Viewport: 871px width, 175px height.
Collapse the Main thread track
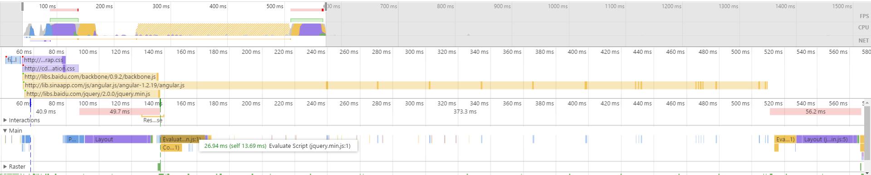pos(5,131)
